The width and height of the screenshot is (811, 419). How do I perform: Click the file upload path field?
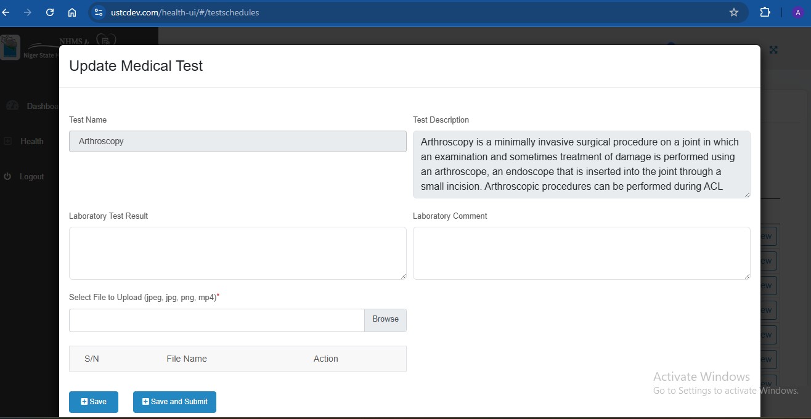[x=217, y=320]
